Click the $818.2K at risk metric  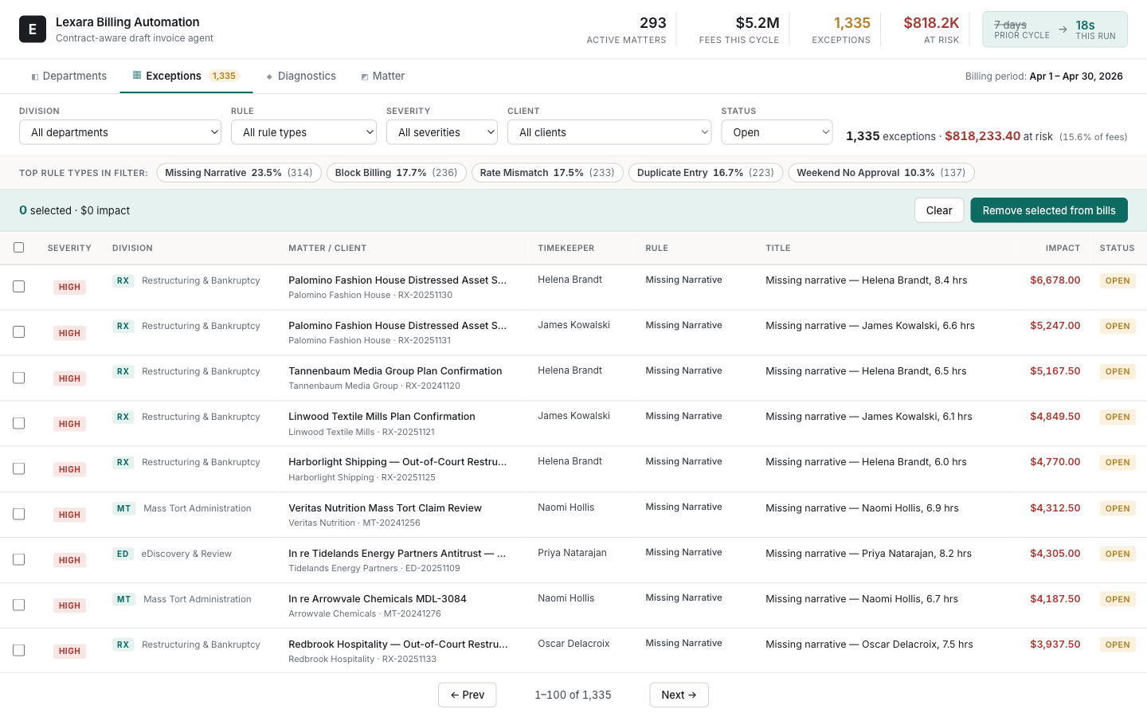pos(931,29)
